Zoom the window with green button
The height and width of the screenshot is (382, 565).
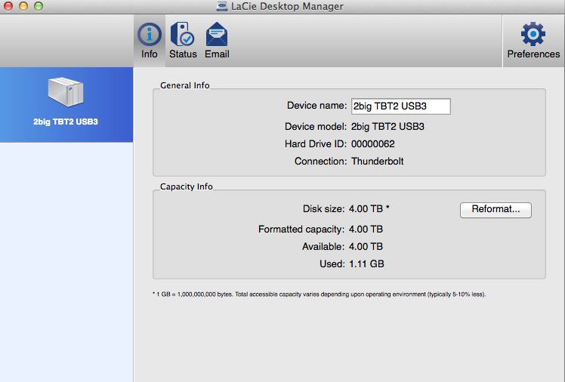[39, 6]
